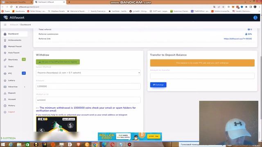The image size is (262, 147).
Task: Click the Wallet or Id input field
Action: 88,100
